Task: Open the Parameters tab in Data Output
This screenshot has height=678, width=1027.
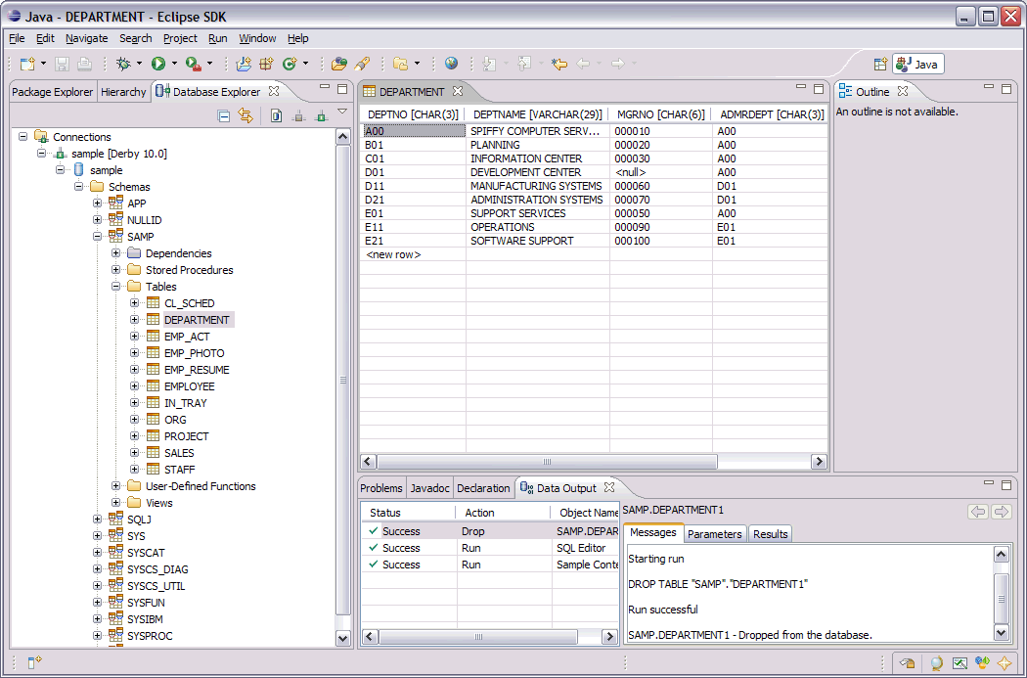Action: 714,534
